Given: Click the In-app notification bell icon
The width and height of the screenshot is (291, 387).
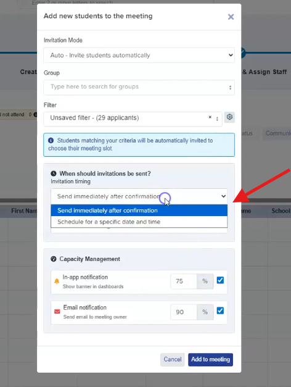Looking at the screenshot, I should [x=57, y=281].
